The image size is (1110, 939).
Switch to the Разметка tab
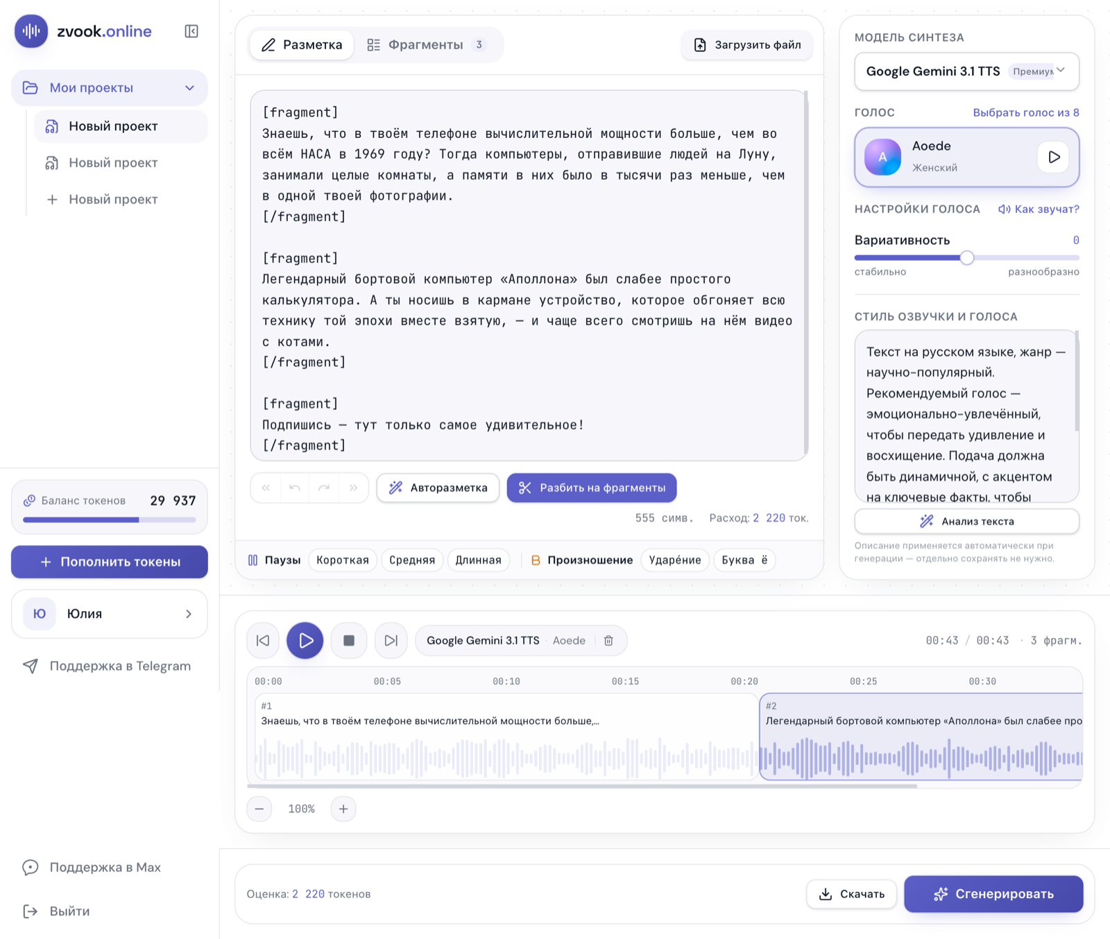(x=302, y=45)
